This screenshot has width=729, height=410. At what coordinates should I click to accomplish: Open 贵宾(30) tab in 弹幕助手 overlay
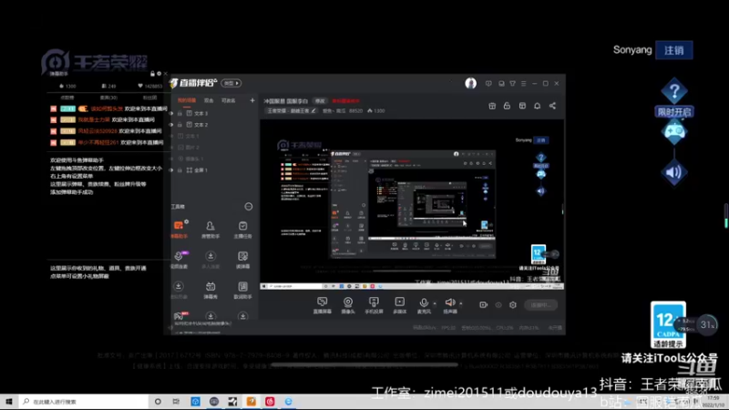pyautogui.click(x=108, y=97)
